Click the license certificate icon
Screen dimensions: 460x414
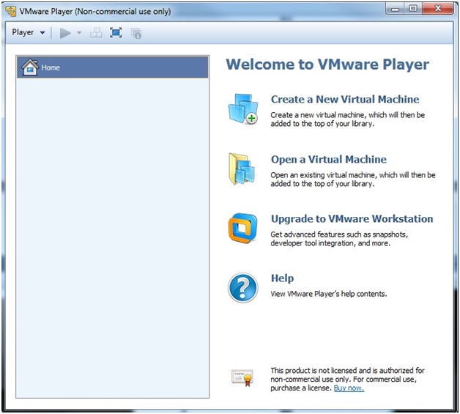242,378
